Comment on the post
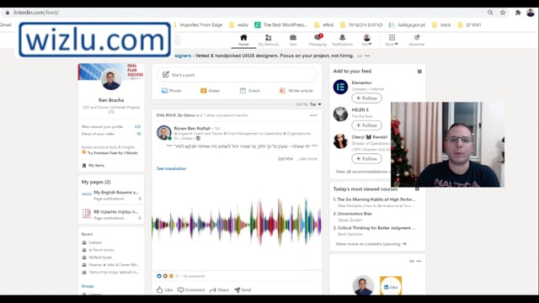The width and height of the screenshot is (539, 303). (191, 290)
